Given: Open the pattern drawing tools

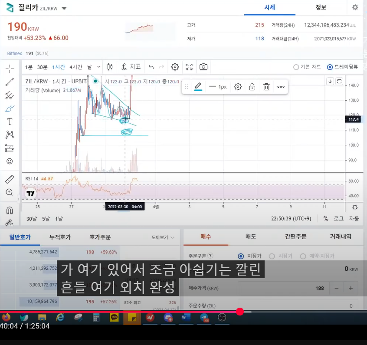Looking at the screenshot, I should pos(10,135).
